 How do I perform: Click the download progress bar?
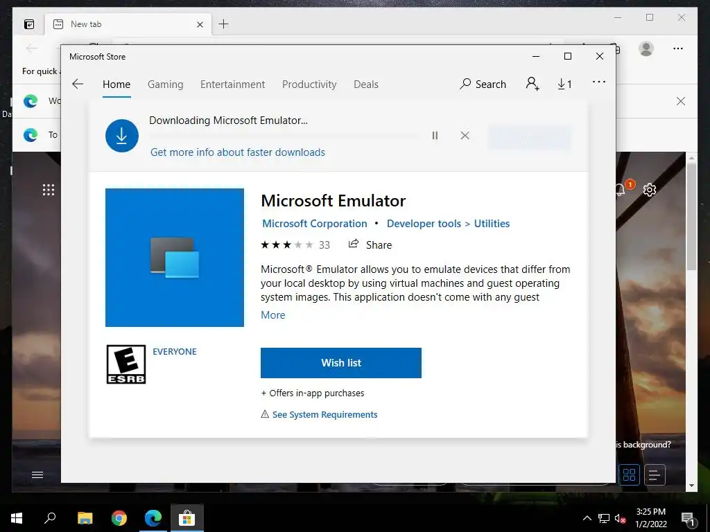[284, 135]
